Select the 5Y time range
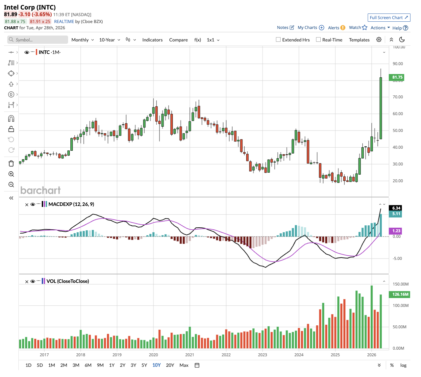421x377 pixels. 144,365
